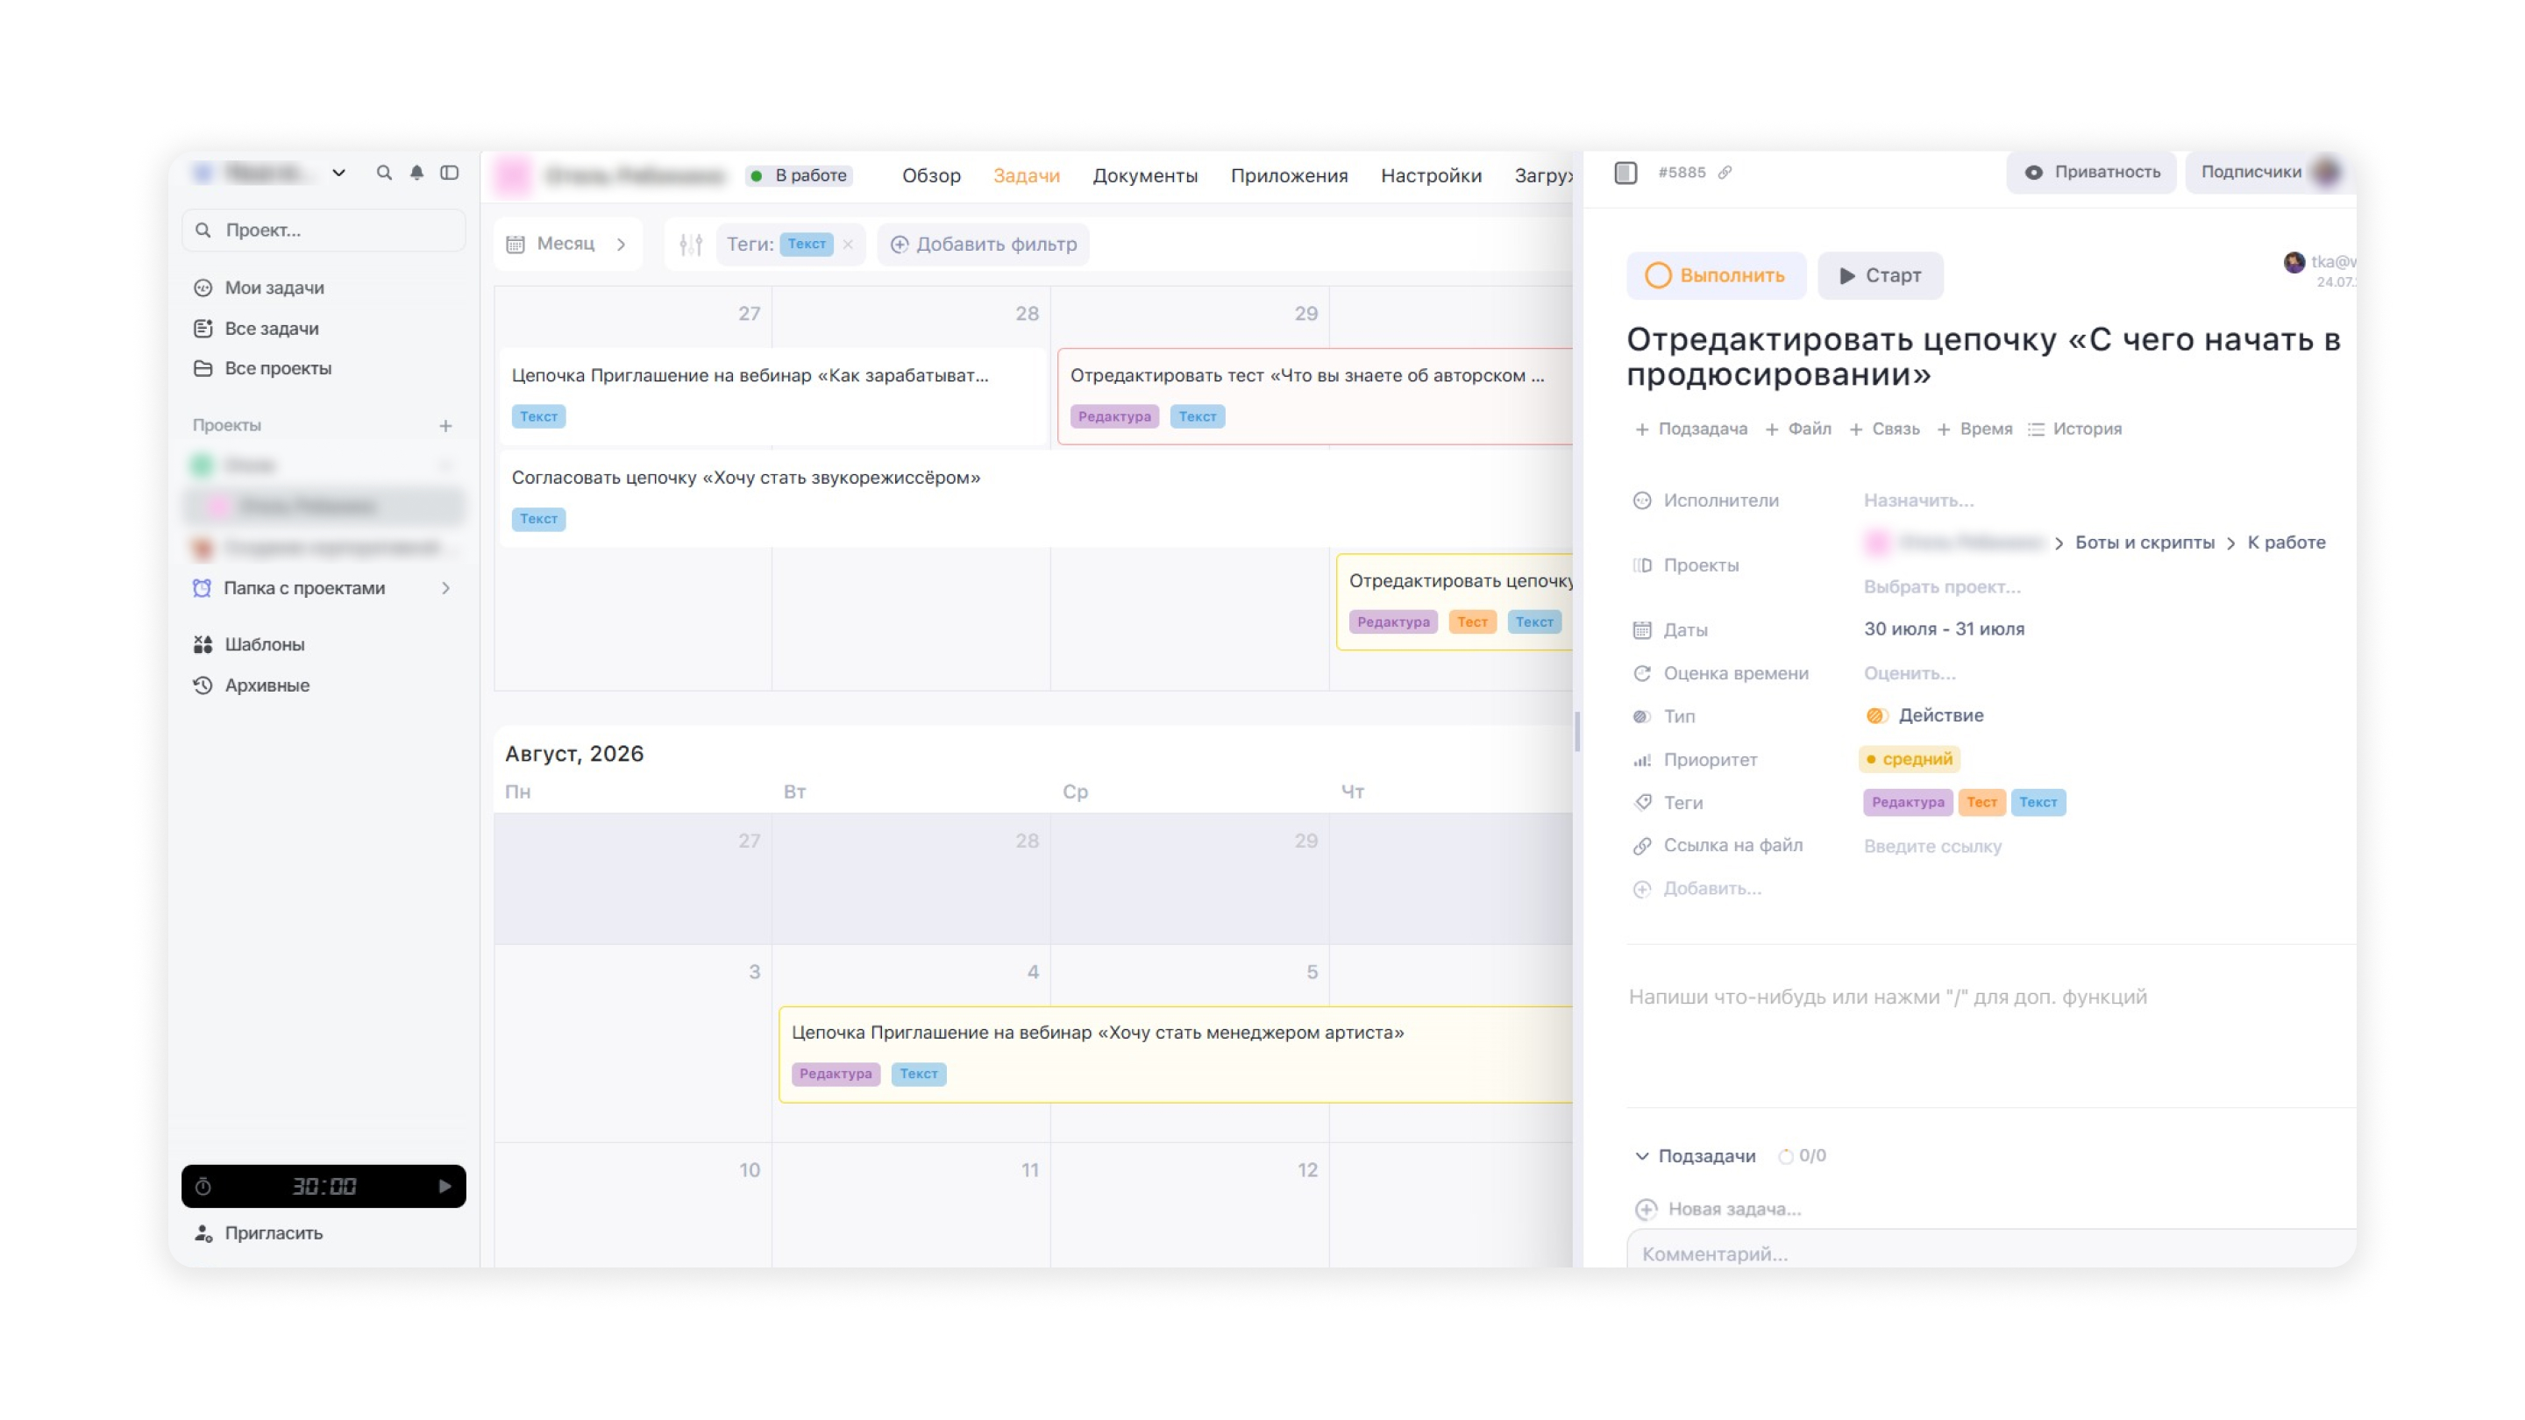Expand Папка с проектами chevron
The width and height of the screenshot is (2525, 1420).
tap(446, 588)
